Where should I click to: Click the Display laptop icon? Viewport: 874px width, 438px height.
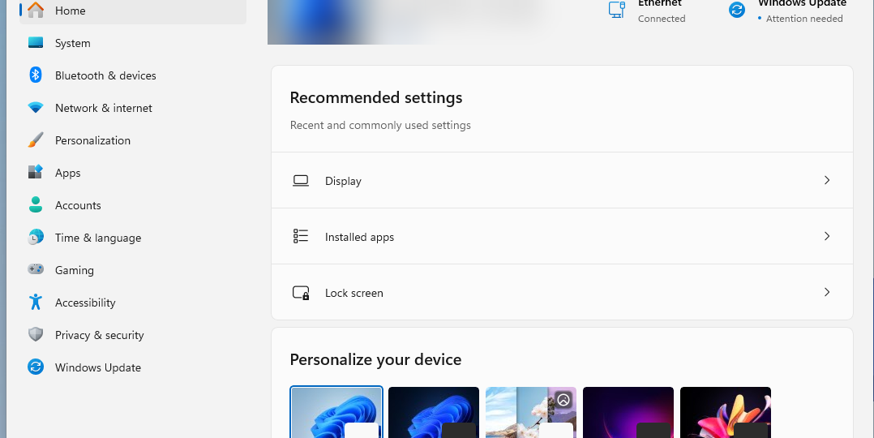[301, 181]
